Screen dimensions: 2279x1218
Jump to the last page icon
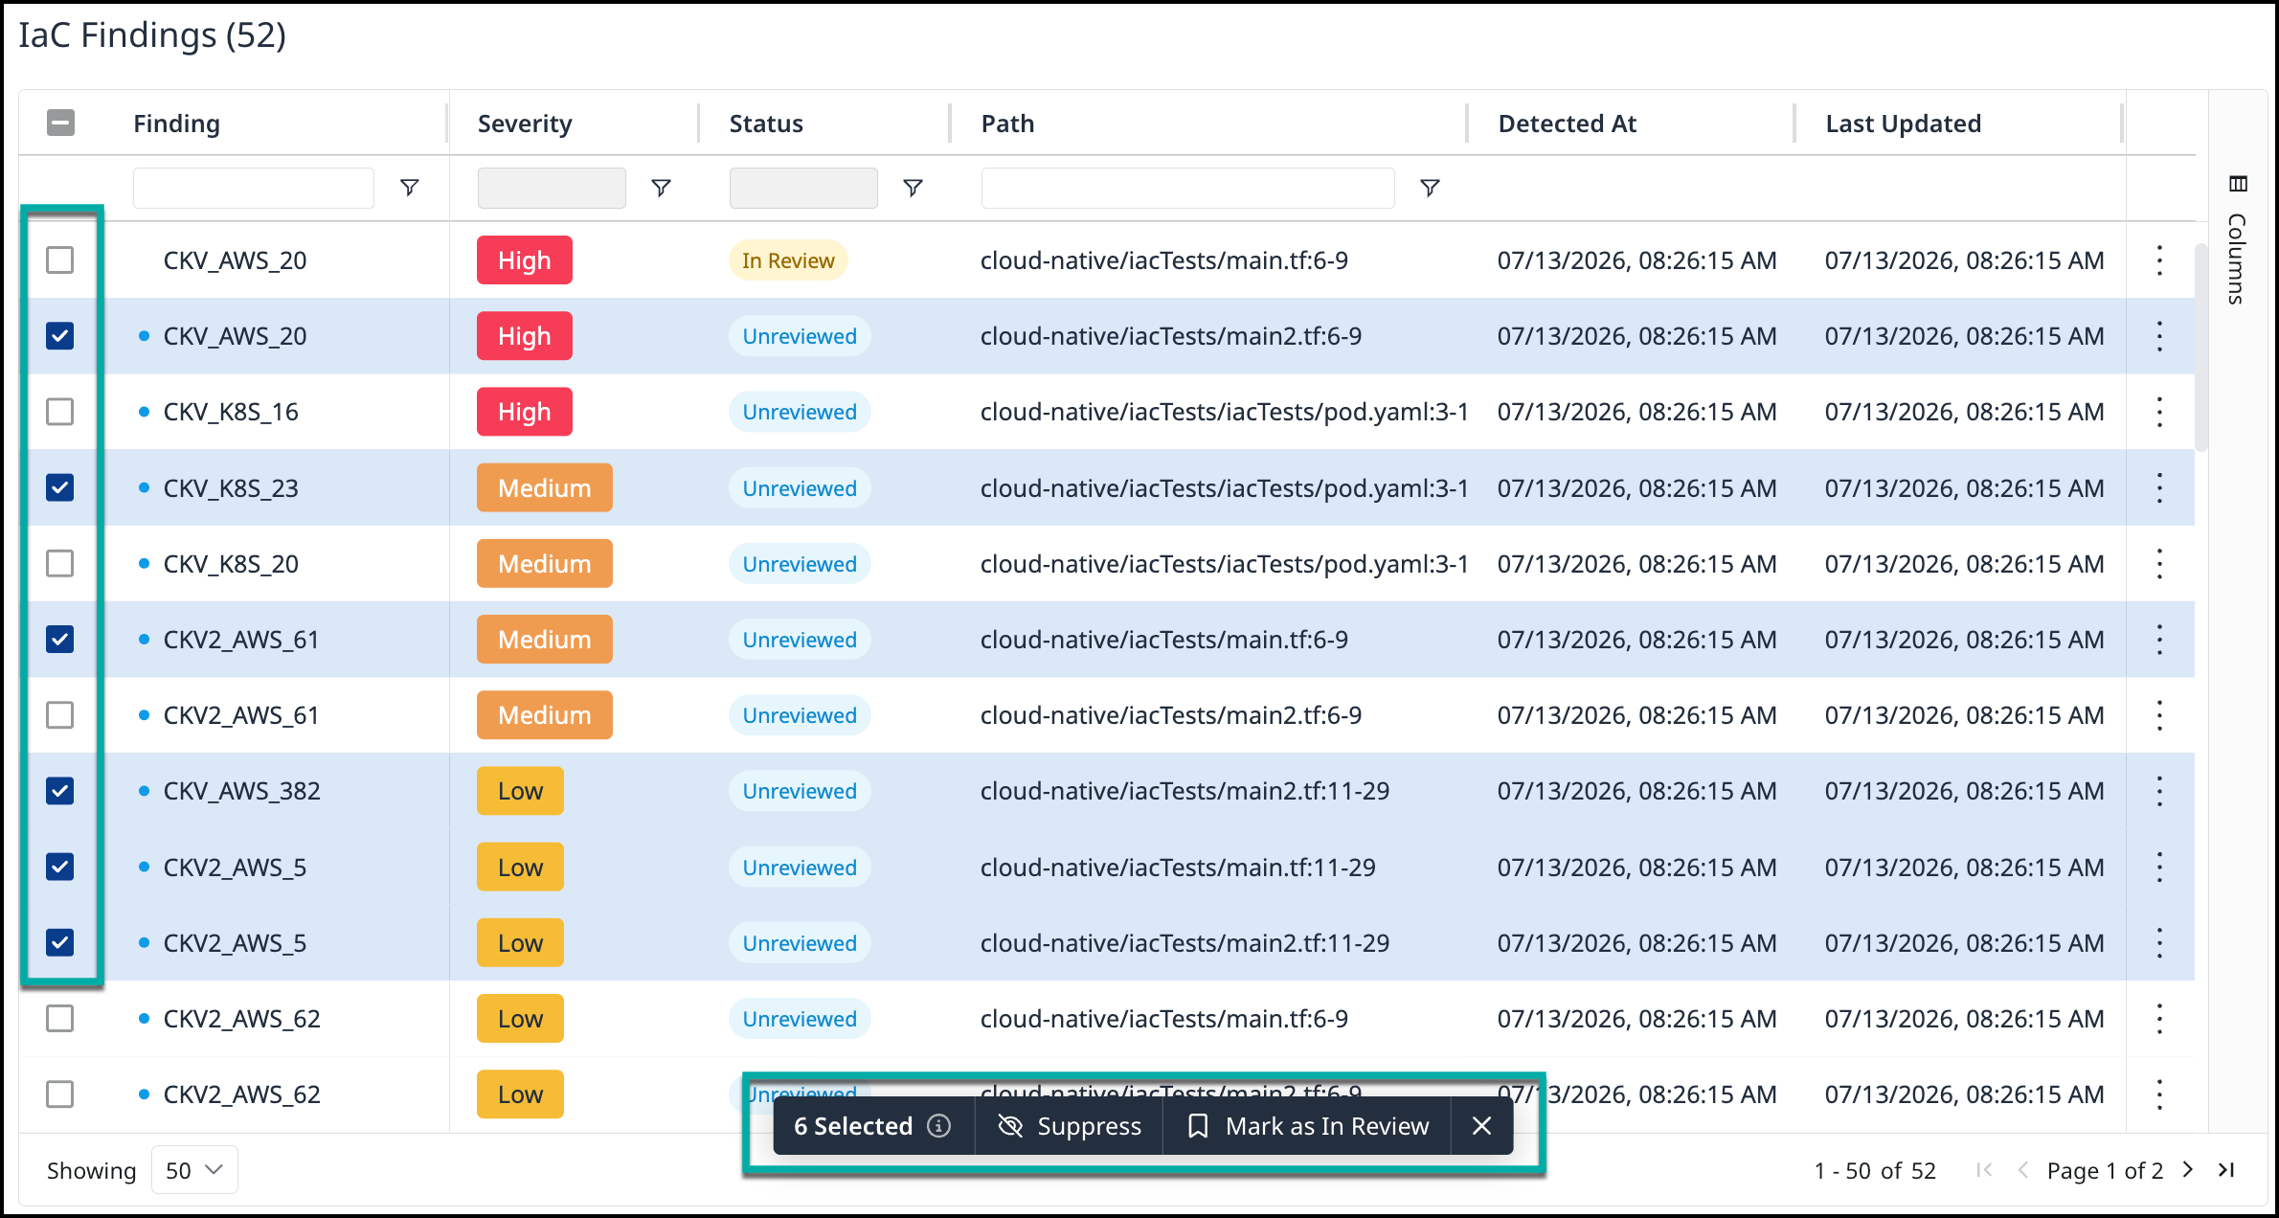[2226, 1169]
